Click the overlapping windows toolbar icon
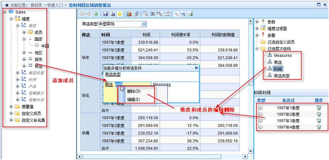This screenshot has height=160, width=329. [x=136, y=14]
